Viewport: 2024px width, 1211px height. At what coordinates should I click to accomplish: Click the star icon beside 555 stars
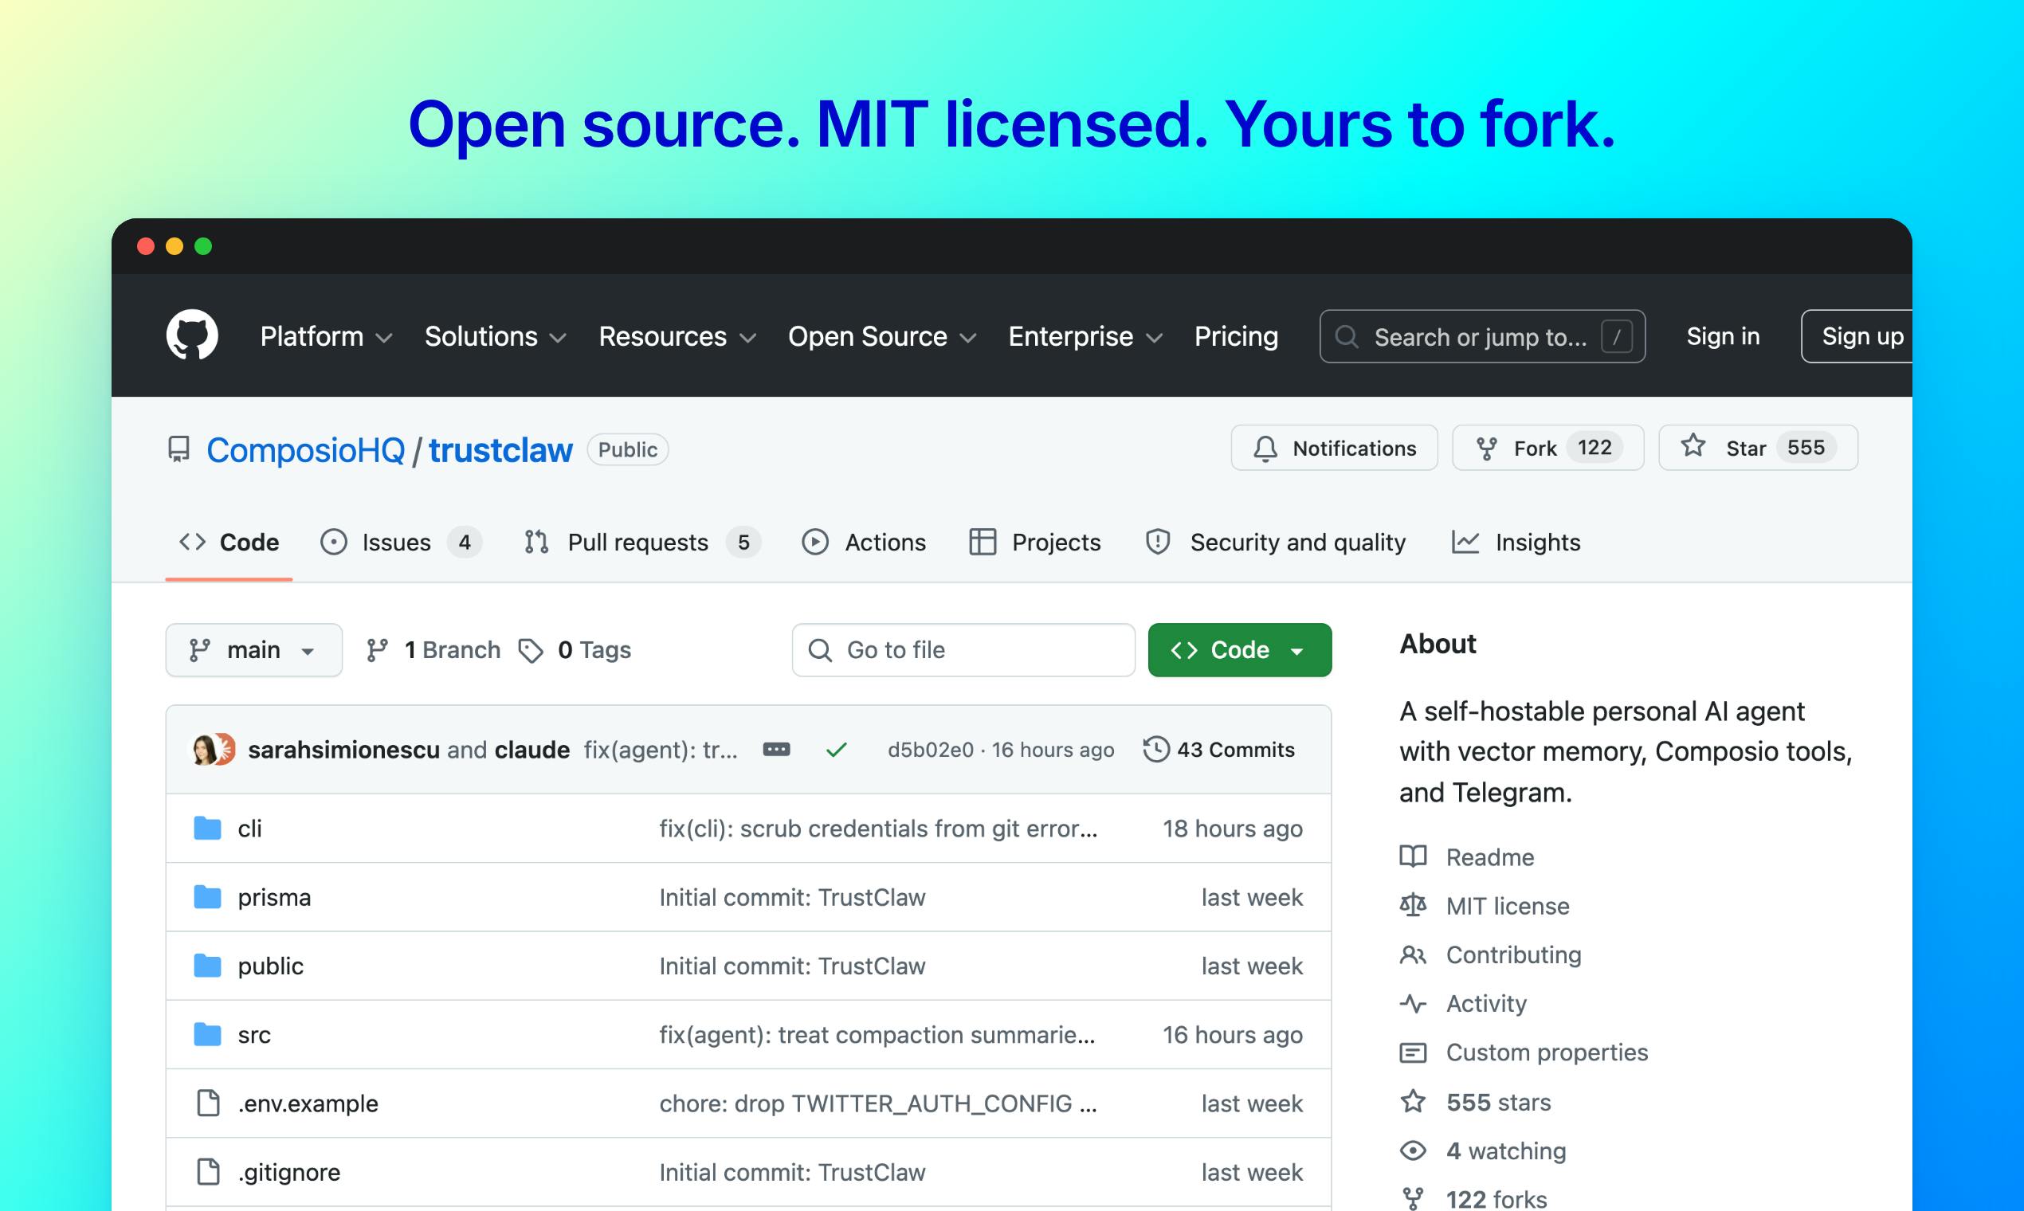click(1414, 1102)
